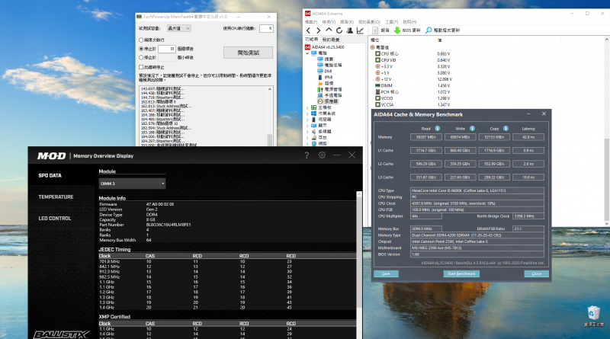The height and width of the screenshot is (339, 610).
Task: Open the graph icon in AIDA64 toolbar
Action: (360, 30)
